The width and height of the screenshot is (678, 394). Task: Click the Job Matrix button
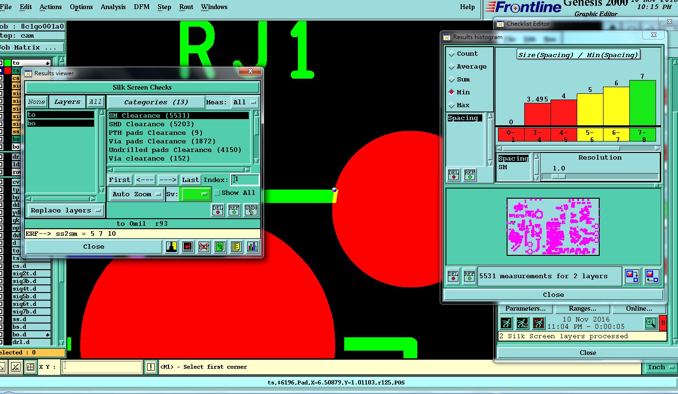[32, 47]
